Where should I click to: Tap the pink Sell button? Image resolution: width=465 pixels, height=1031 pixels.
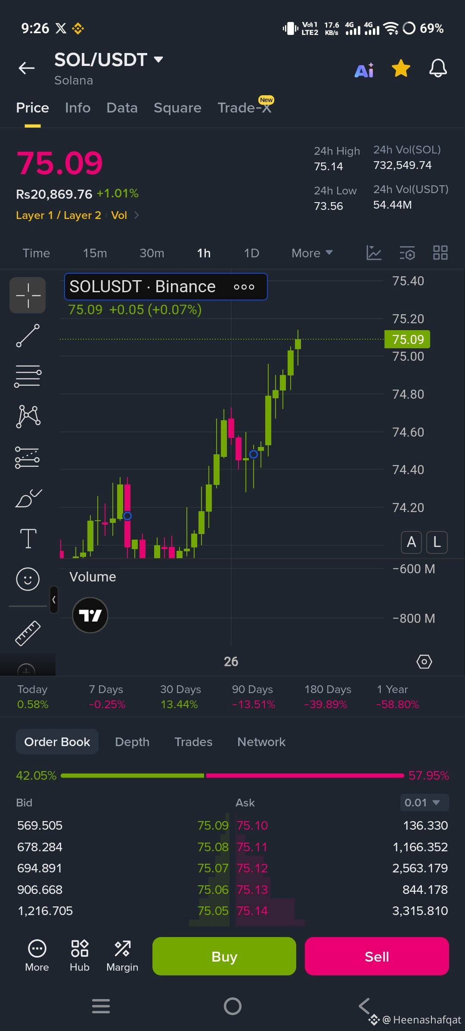(x=377, y=956)
